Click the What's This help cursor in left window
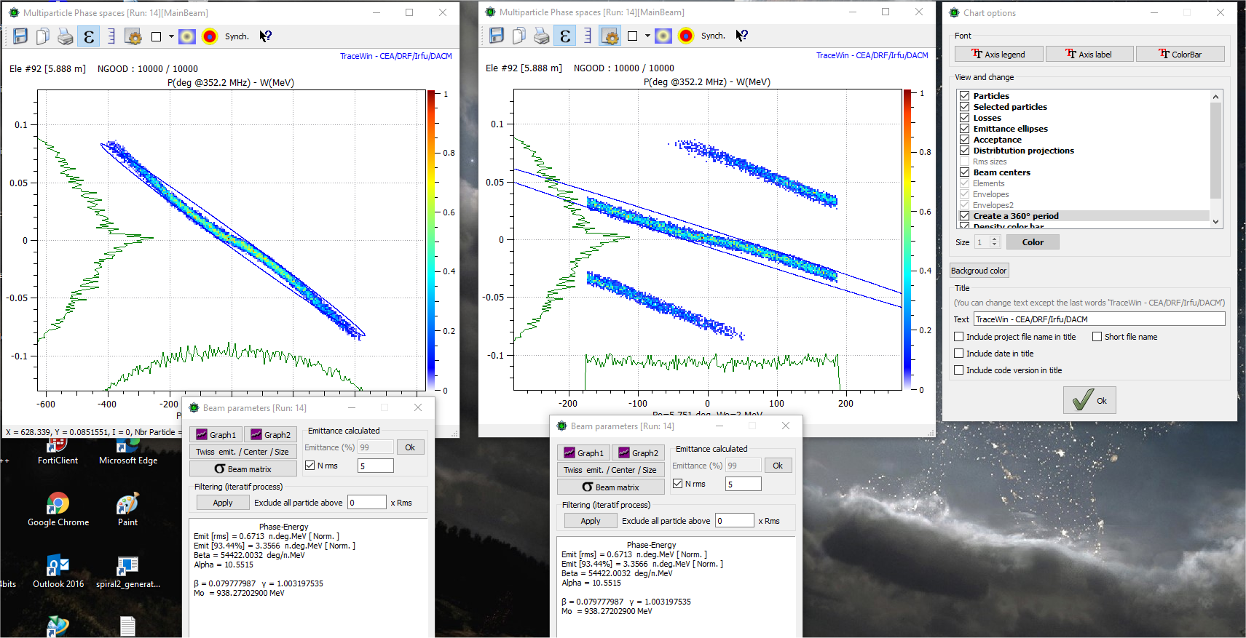The height and width of the screenshot is (638, 1246). 266,36
